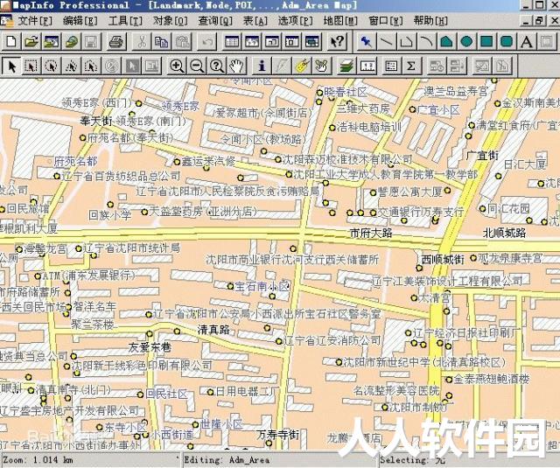Image resolution: width=560 pixels, height=468 pixels.
Task: Click the Copy icon
Action: [162, 41]
